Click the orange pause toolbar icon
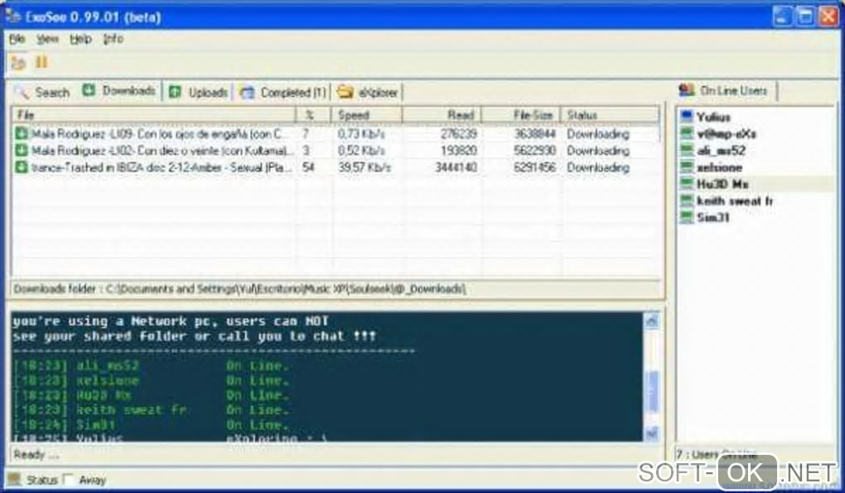This screenshot has height=493, width=845. [x=41, y=62]
